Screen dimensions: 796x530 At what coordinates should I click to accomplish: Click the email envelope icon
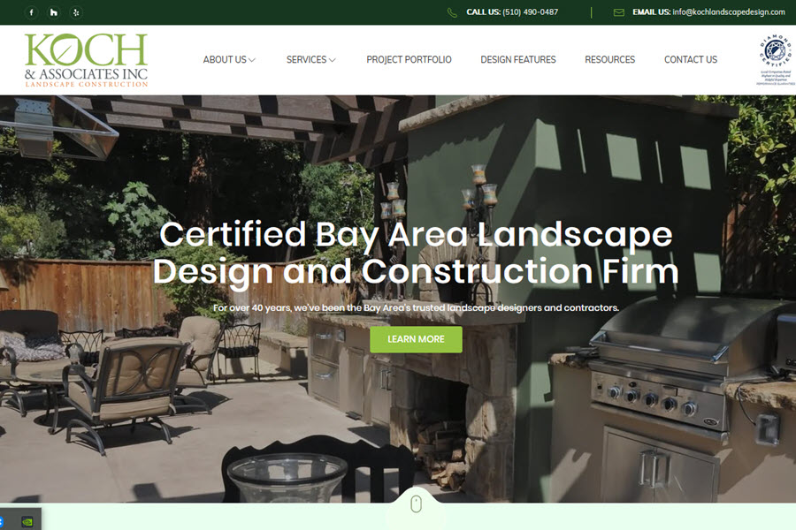pyautogui.click(x=618, y=12)
